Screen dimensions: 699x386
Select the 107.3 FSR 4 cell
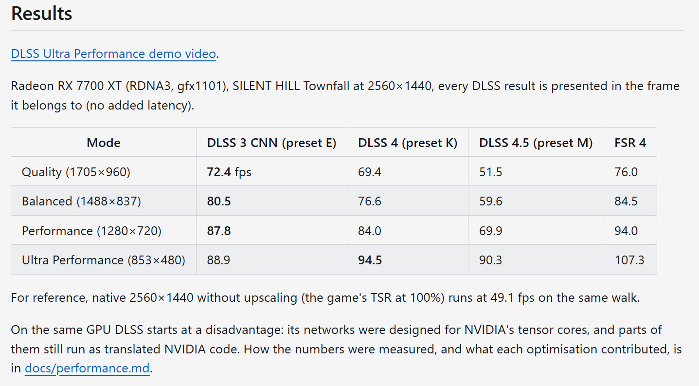point(630,260)
